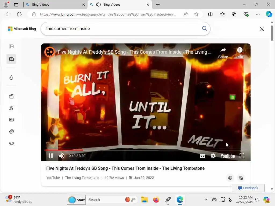Open Gaming controller sidebar icon

(x=11, y=143)
